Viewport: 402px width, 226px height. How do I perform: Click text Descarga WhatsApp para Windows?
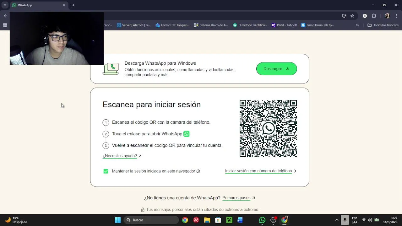pyautogui.click(x=160, y=63)
